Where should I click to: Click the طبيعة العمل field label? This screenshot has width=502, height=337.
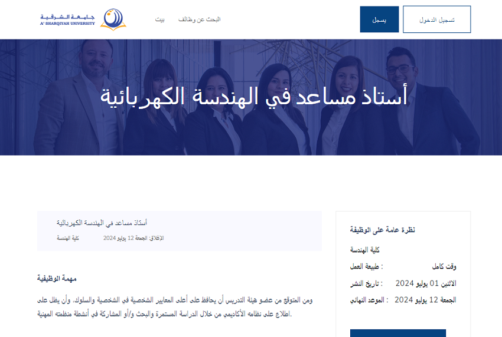(367, 266)
